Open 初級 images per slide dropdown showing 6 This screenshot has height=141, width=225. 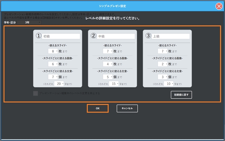pos(53,64)
